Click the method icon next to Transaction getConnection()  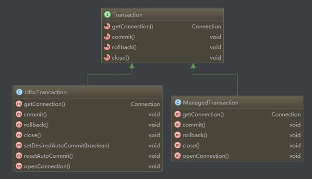[107, 26]
